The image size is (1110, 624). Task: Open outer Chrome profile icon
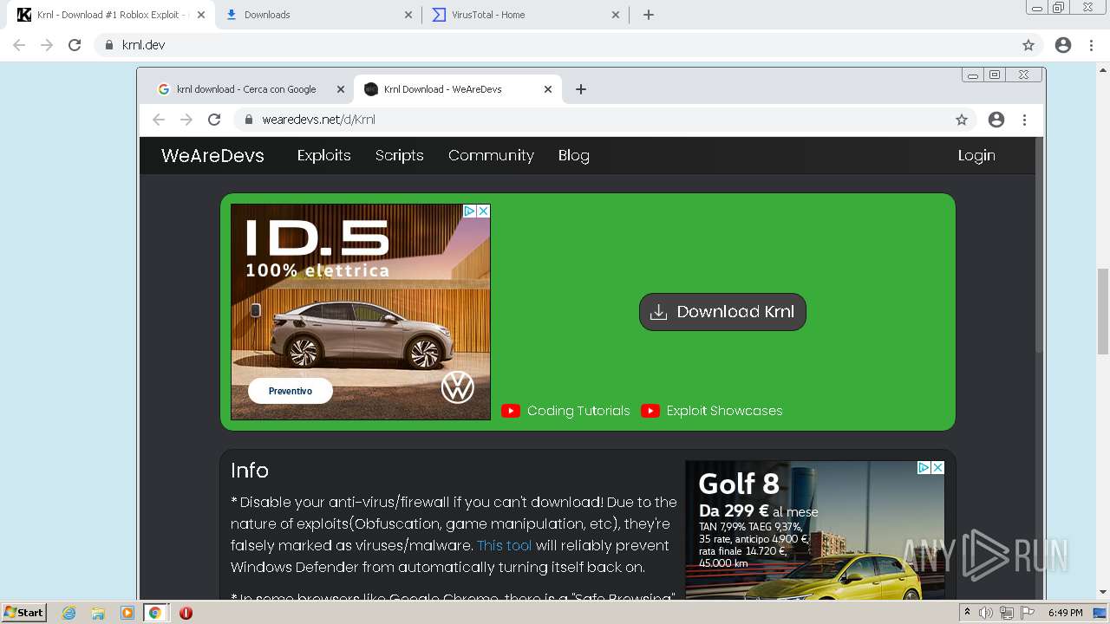click(1063, 45)
